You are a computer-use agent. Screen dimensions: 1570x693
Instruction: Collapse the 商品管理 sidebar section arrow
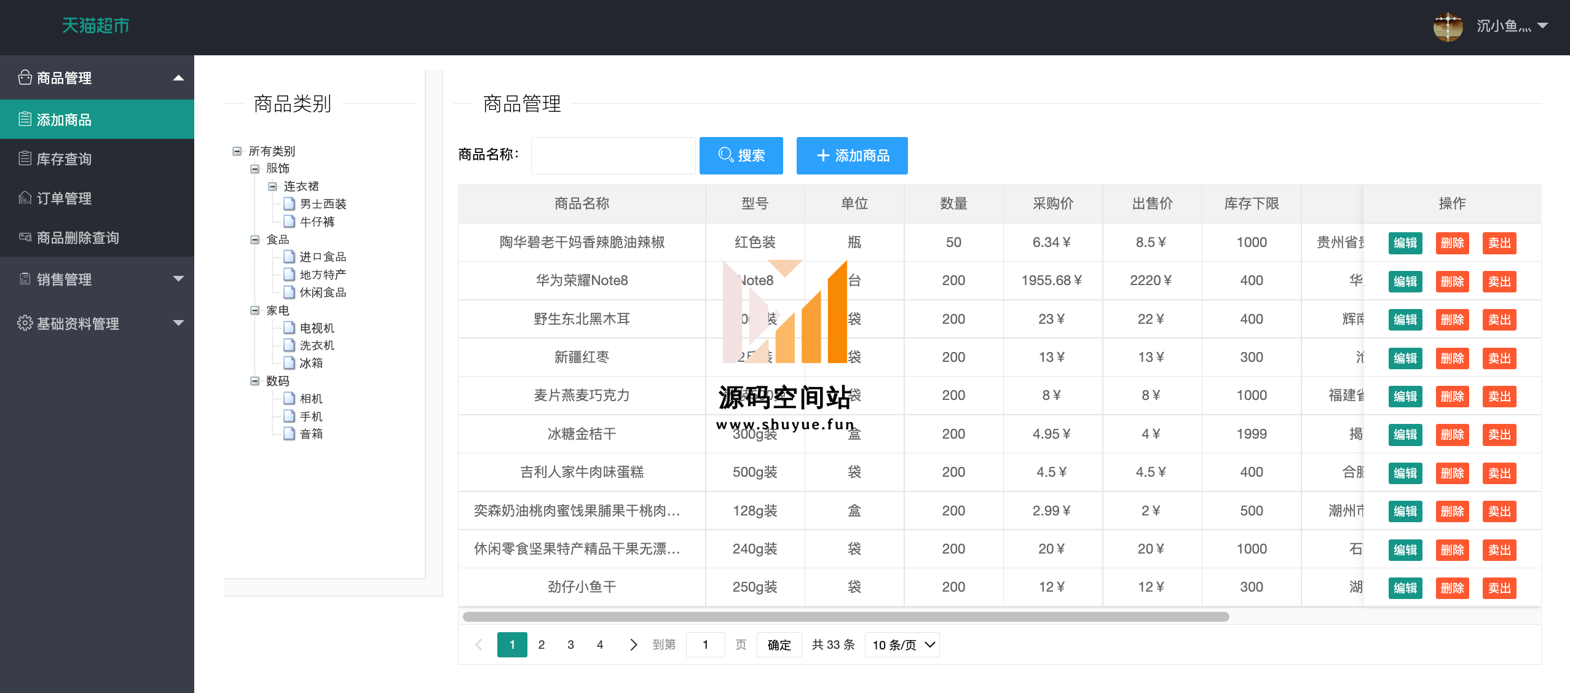(x=178, y=77)
